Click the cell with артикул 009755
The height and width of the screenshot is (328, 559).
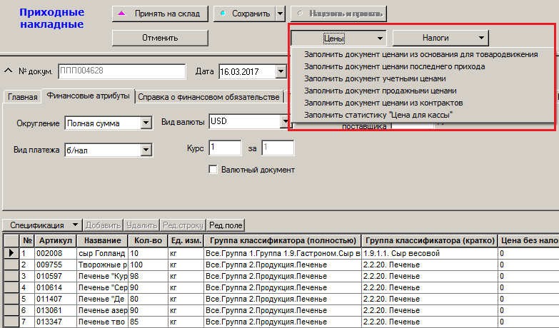[x=56, y=265]
